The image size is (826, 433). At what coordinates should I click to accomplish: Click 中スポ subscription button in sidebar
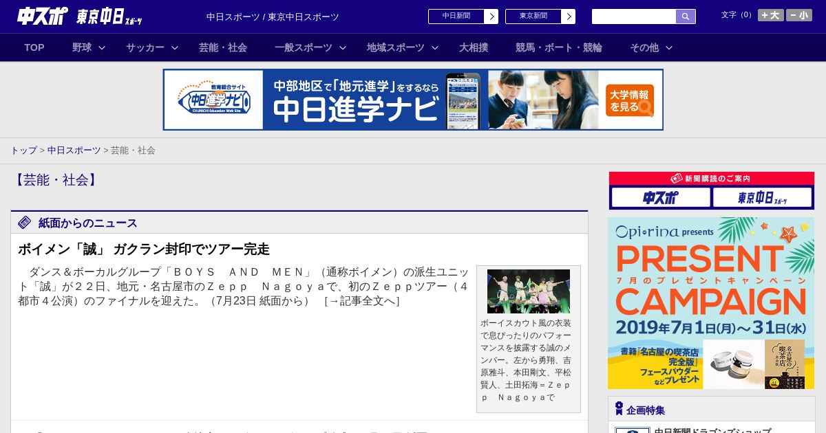coord(661,198)
